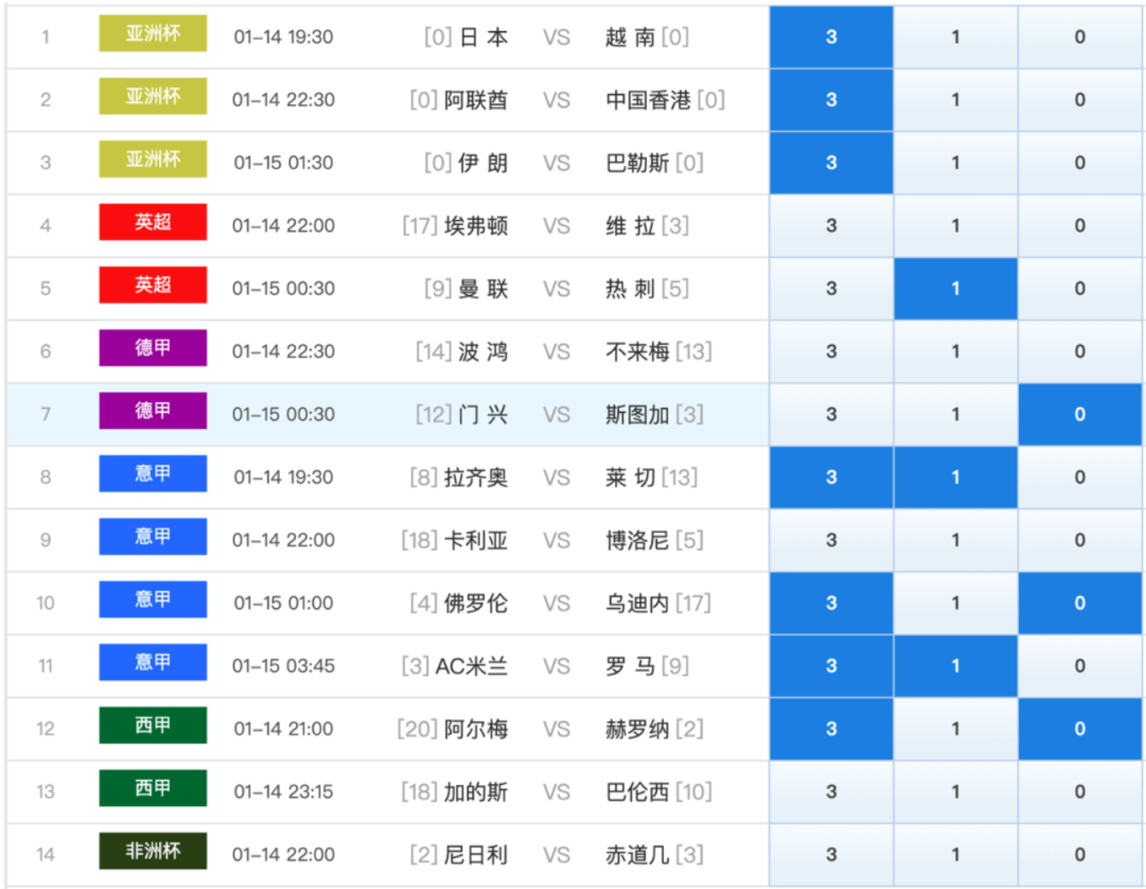Select 0 for AC米兰 vs 罗马
1146x889 pixels.
[x=1080, y=666]
